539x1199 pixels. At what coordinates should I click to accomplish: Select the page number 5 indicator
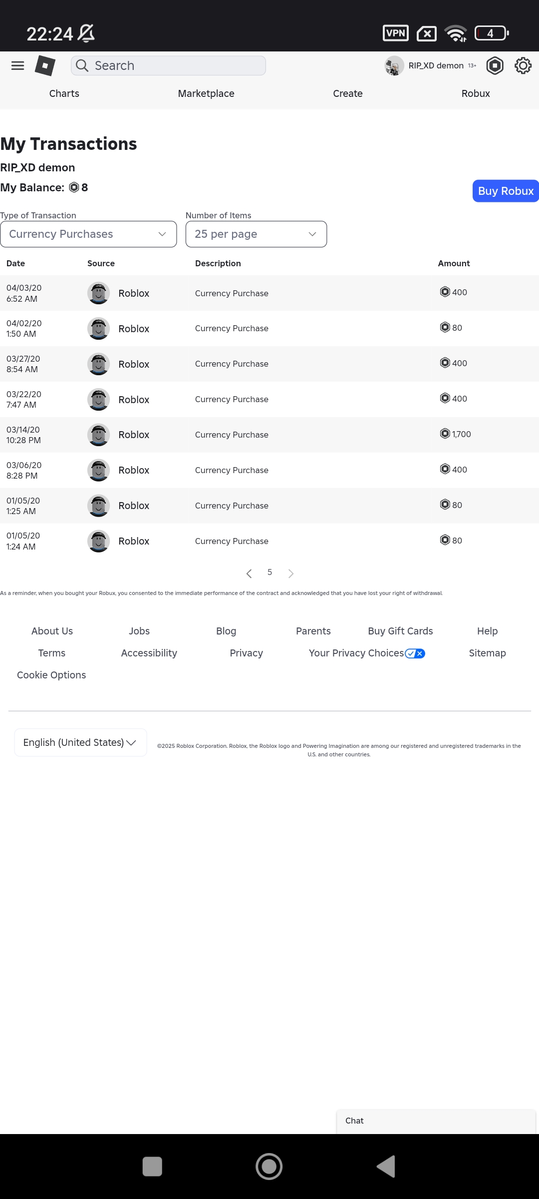pos(269,573)
